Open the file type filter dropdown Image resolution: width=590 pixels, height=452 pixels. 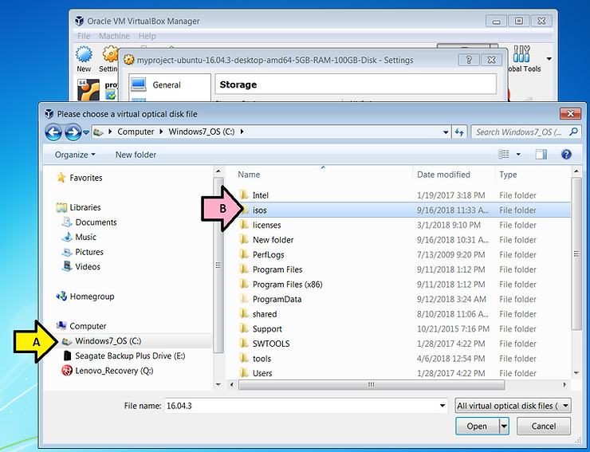[513, 406]
